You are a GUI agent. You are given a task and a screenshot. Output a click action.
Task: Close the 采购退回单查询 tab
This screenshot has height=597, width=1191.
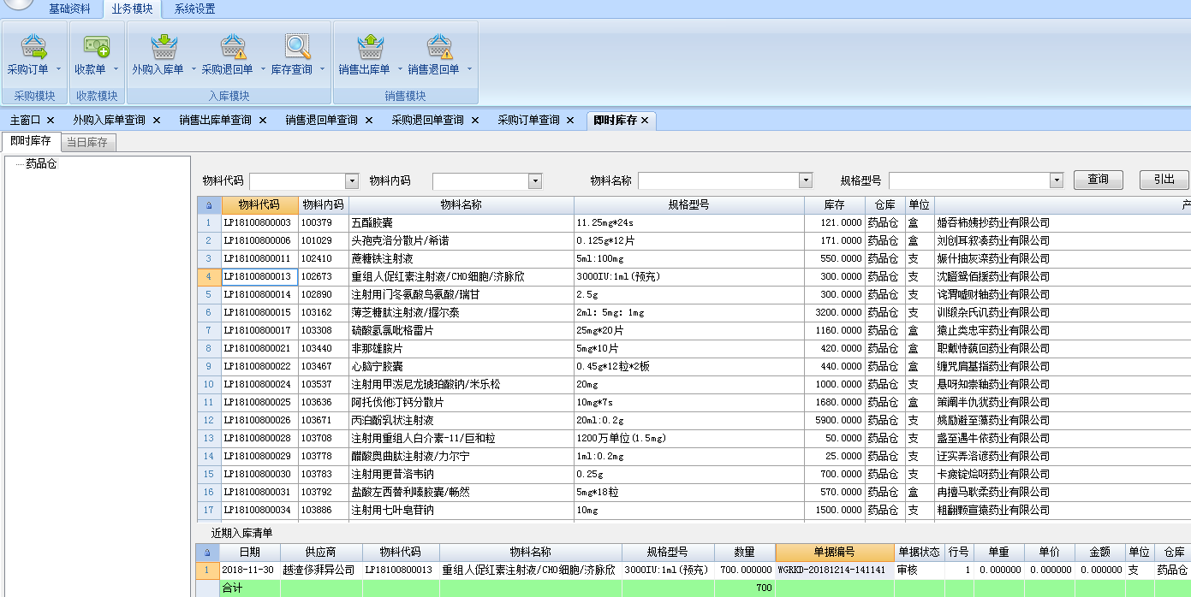475,121
